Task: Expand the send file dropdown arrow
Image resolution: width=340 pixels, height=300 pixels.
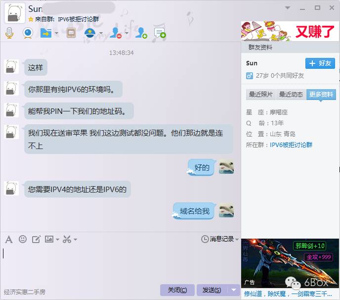Action: coord(56,33)
